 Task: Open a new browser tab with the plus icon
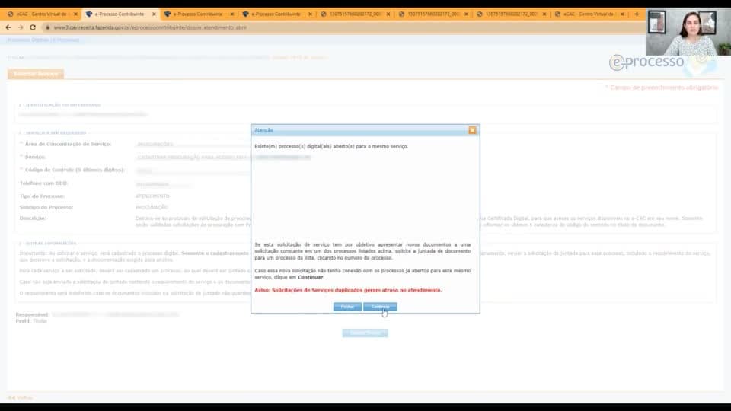tap(637, 14)
